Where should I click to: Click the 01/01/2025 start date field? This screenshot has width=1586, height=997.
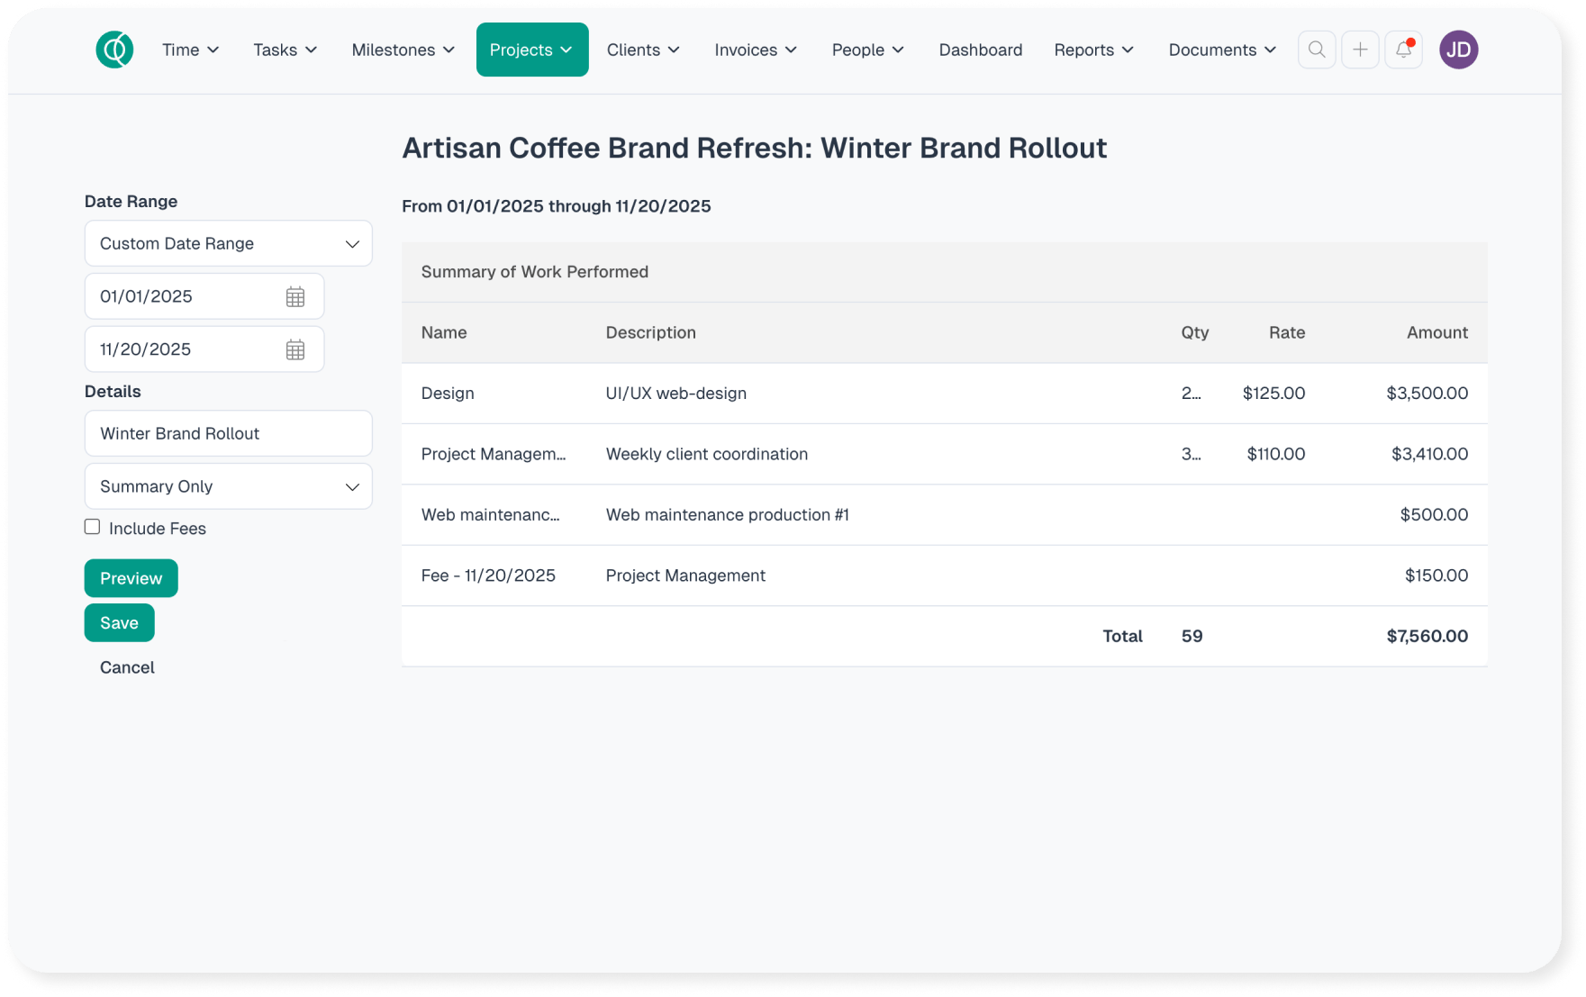point(185,296)
